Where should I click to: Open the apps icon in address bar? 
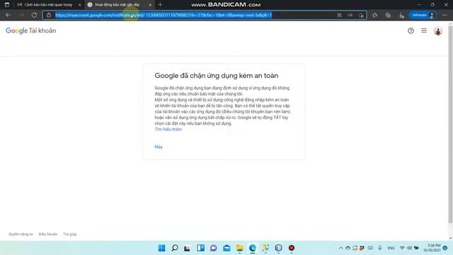click(x=339, y=15)
